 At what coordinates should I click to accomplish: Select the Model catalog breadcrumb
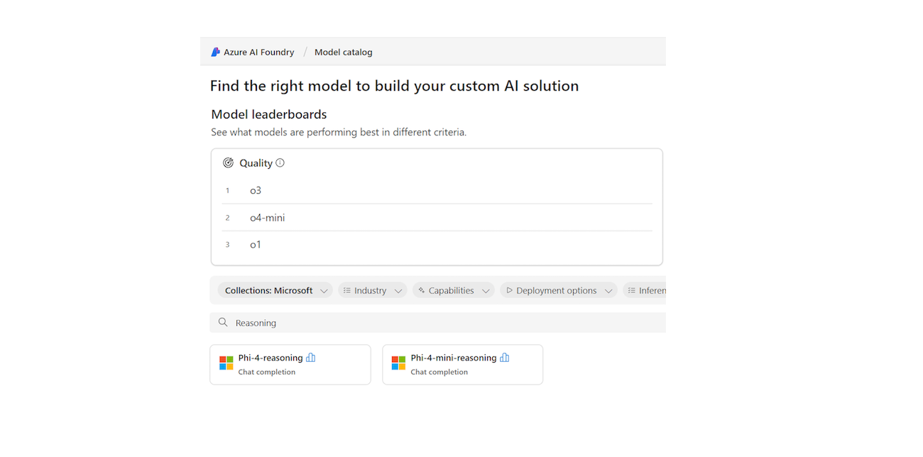tap(343, 52)
